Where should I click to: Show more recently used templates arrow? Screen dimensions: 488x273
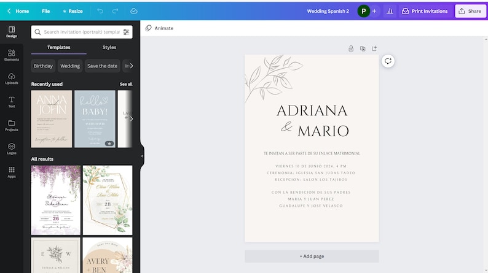[132, 119]
